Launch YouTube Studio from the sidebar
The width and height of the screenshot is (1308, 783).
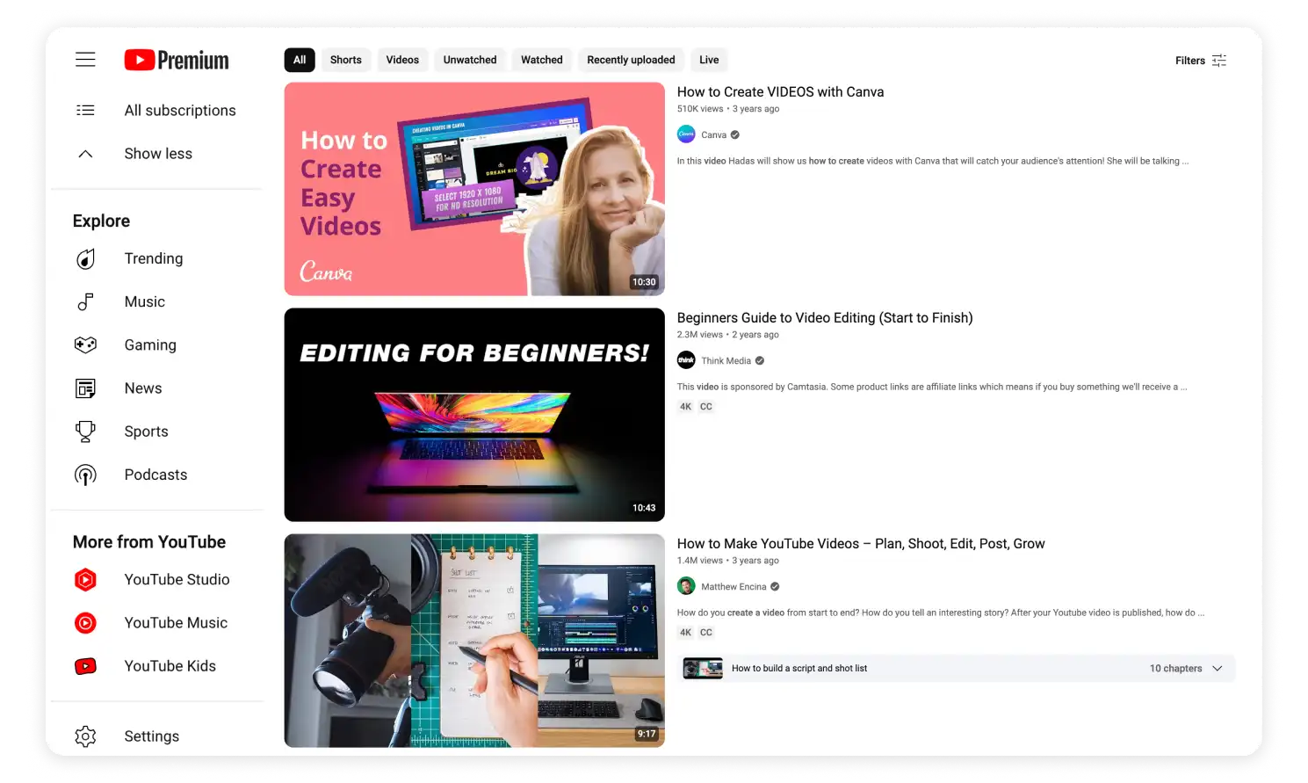tap(177, 579)
